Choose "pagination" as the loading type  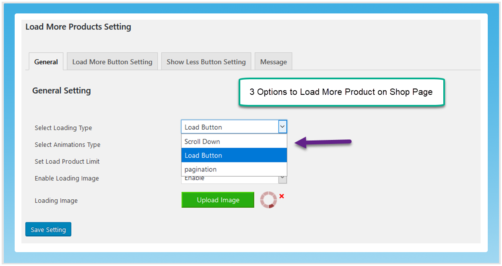point(200,169)
